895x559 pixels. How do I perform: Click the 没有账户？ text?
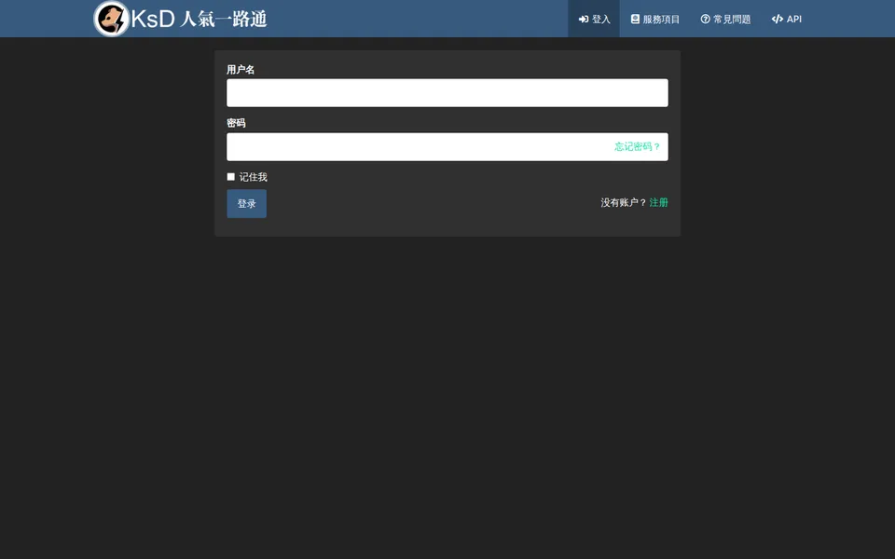(x=624, y=202)
